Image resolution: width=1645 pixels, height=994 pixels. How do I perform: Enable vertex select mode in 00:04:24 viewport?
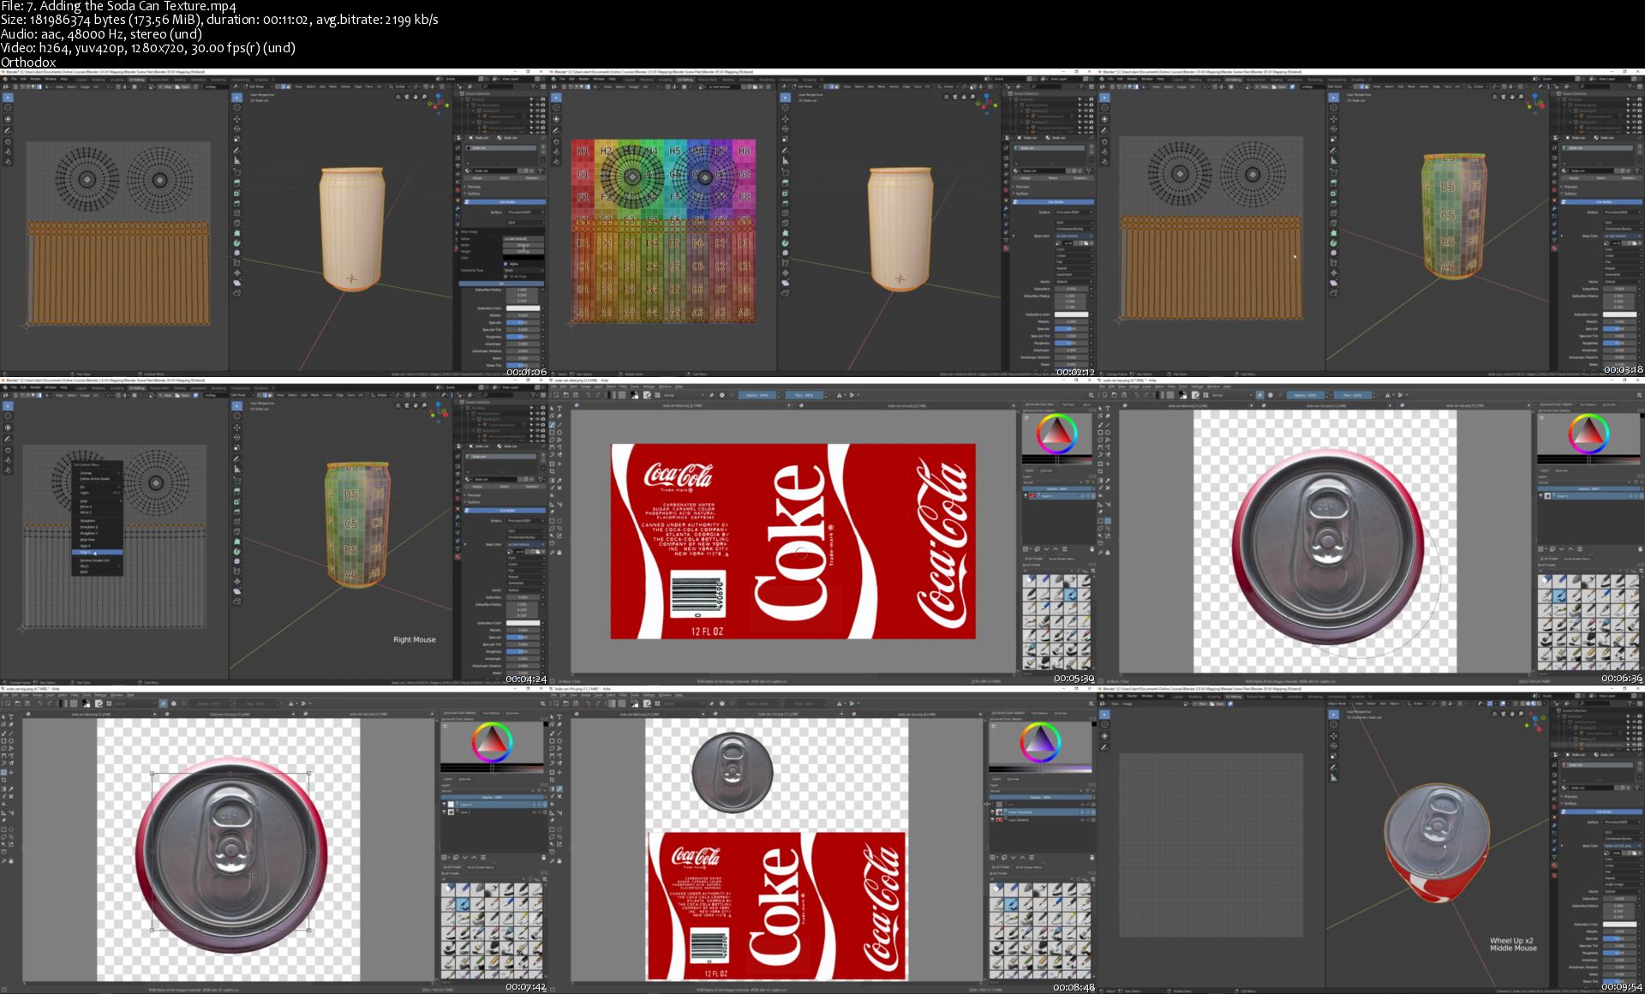point(260,395)
